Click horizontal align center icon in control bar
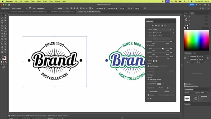211x119 pixels. coord(74,8)
